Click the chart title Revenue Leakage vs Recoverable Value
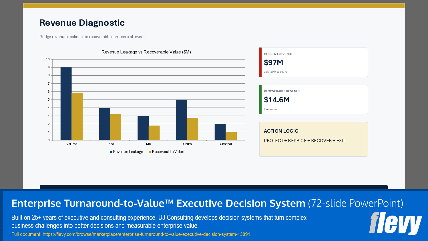The width and height of the screenshot is (428, 241). (146, 52)
